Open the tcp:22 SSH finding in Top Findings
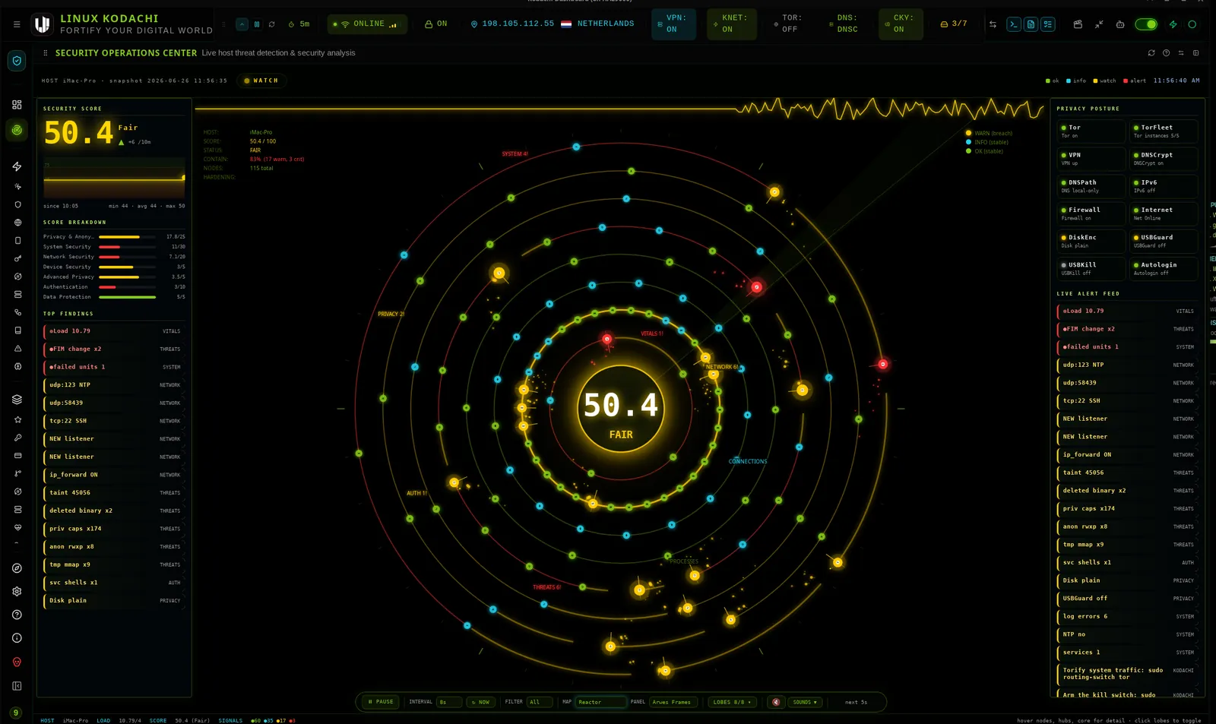 113,421
